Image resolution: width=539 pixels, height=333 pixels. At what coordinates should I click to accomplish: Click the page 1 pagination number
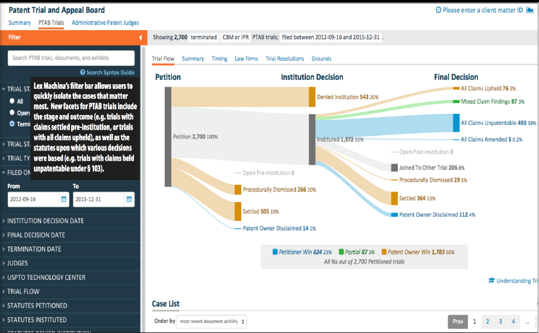point(474,322)
